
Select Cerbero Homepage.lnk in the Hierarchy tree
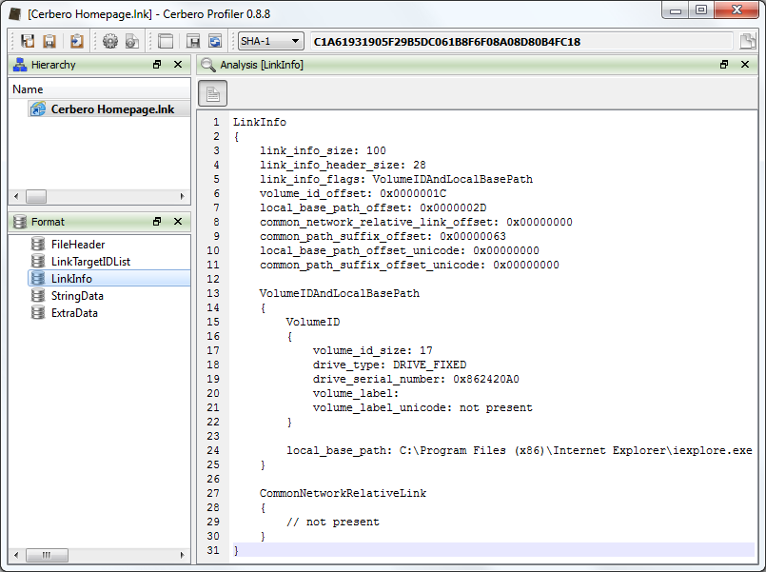(x=112, y=109)
